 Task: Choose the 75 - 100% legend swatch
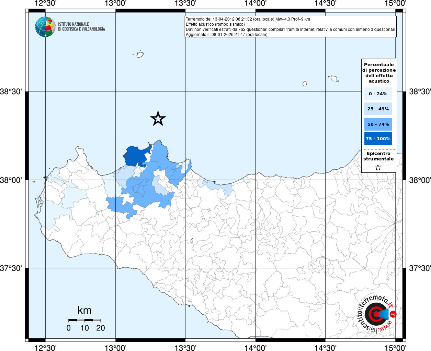pos(378,139)
